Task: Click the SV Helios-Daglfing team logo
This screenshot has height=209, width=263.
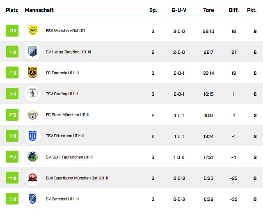Action: 32,52
